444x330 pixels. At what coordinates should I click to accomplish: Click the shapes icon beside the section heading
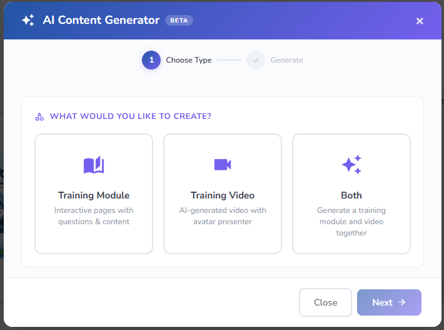pyautogui.click(x=39, y=116)
